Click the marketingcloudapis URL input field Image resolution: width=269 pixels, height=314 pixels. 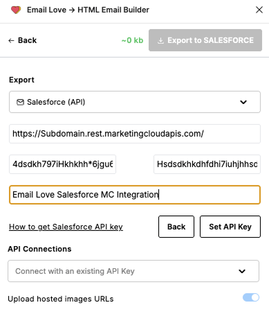pos(135,134)
